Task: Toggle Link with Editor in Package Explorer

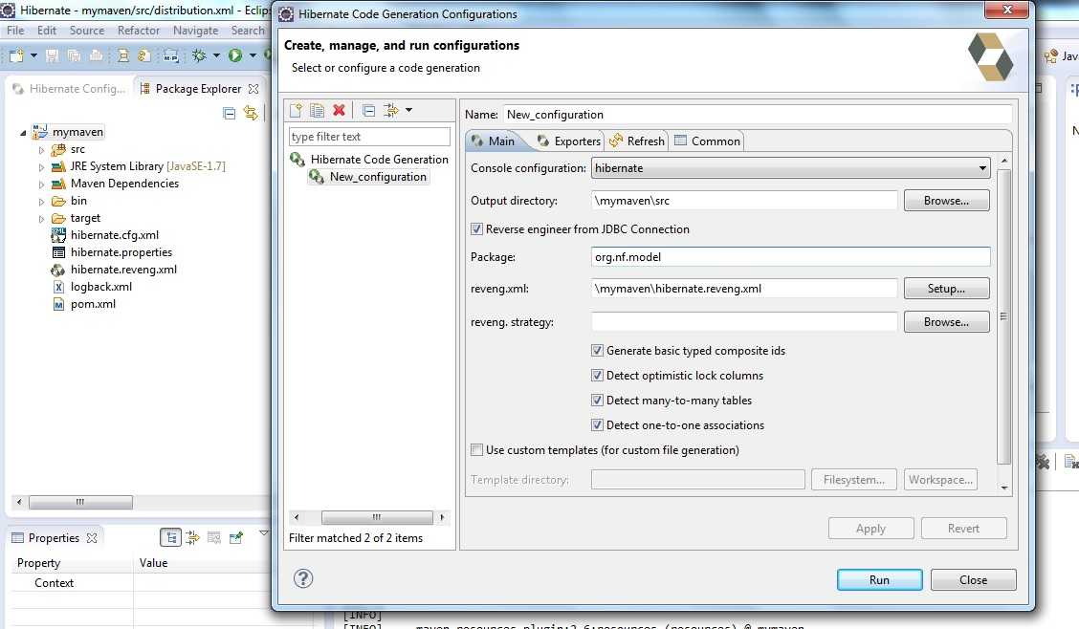Action: point(251,114)
